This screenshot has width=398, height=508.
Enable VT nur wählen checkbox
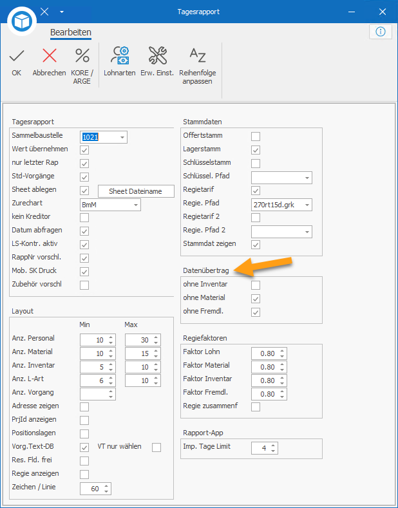tap(156, 447)
